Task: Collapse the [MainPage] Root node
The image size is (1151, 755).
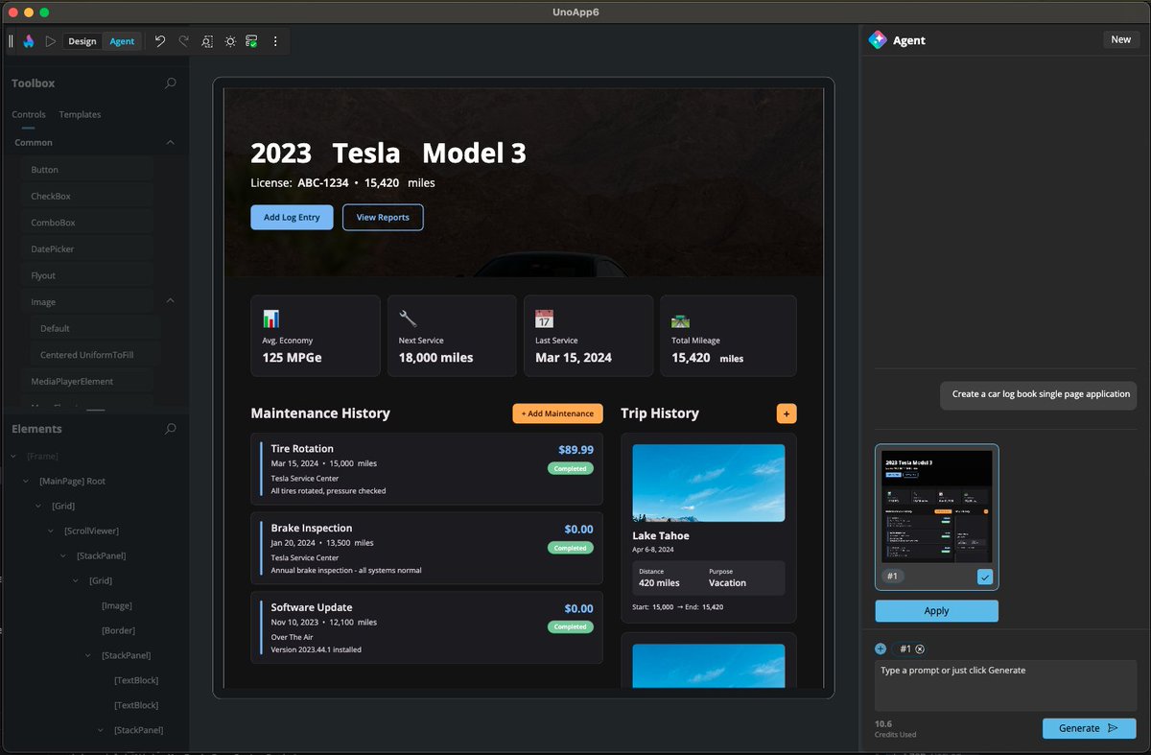Action: tap(27, 481)
